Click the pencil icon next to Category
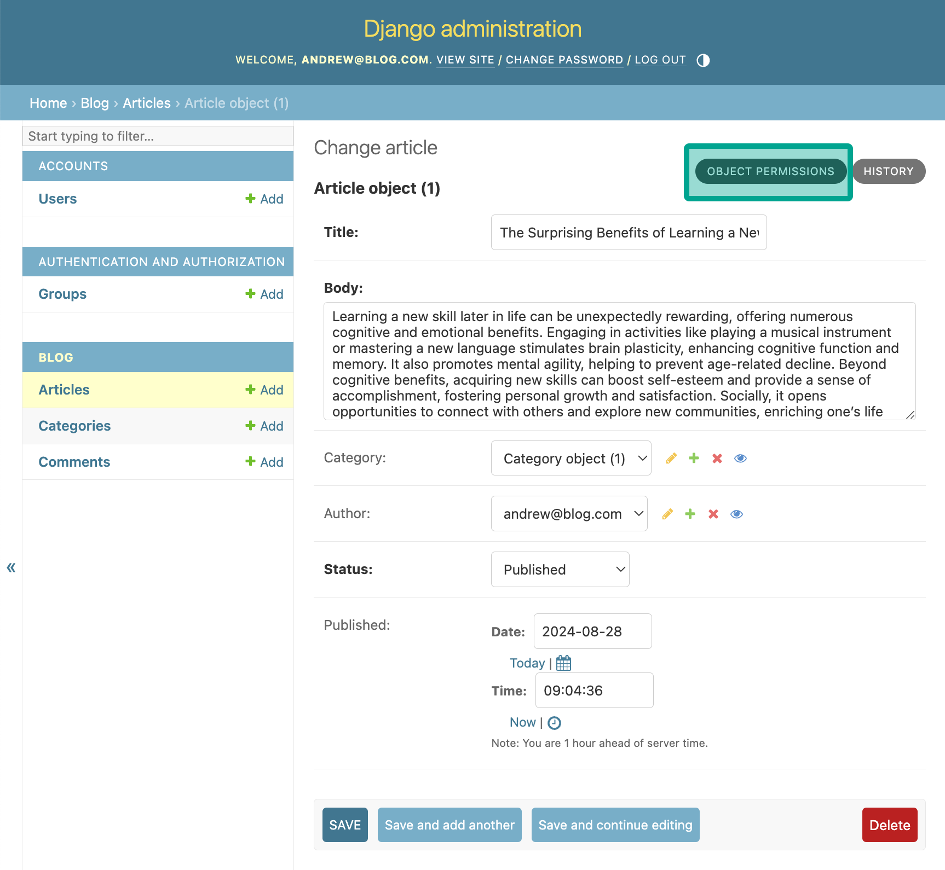 click(671, 459)
